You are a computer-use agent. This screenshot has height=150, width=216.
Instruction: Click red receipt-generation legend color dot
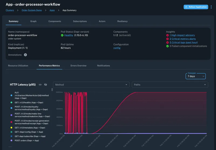pyautogui.click(x=11, y=122)
